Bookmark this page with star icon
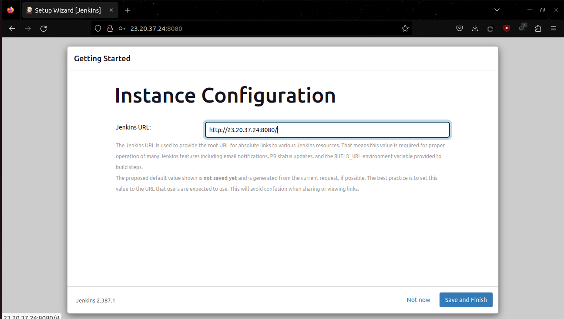 (x=405, y=28)
